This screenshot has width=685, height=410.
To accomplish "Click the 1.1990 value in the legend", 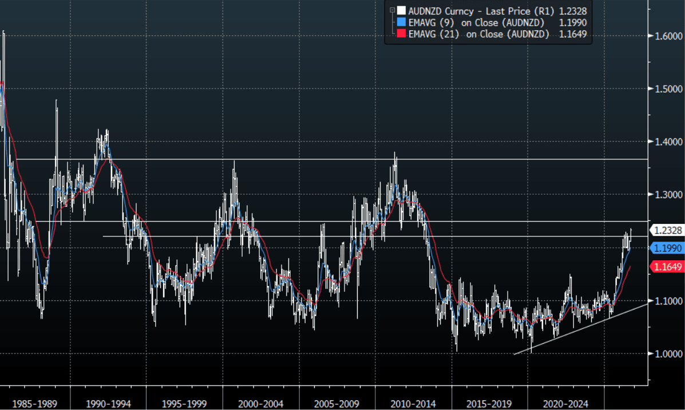I will (x=573, y=23).
